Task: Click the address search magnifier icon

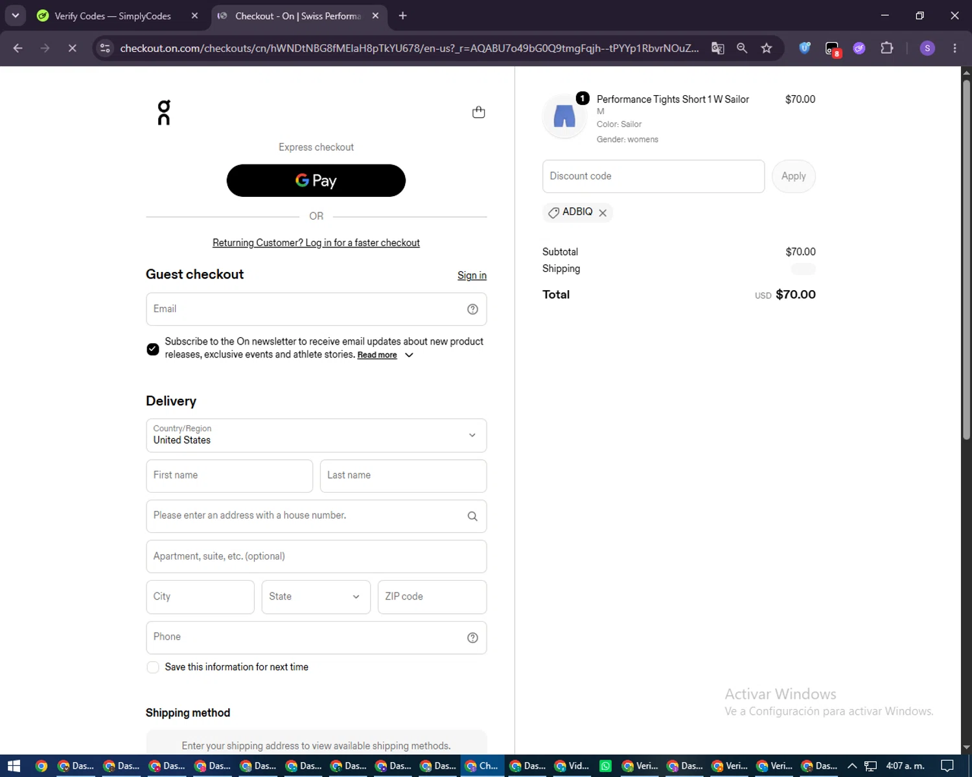Action: coord(472,516)
